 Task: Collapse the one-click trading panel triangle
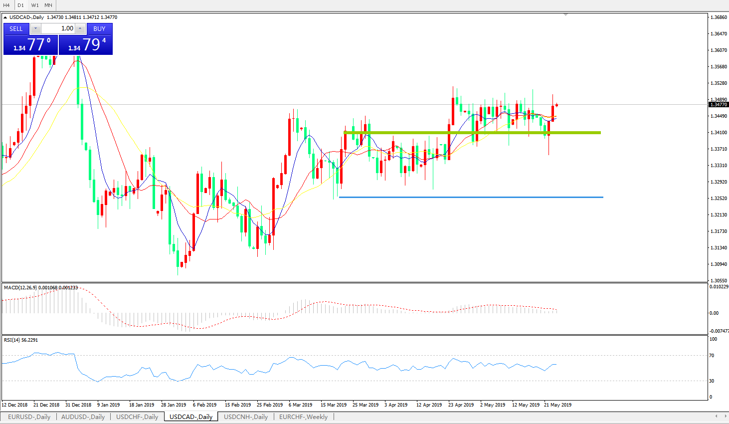click(5, 17)
